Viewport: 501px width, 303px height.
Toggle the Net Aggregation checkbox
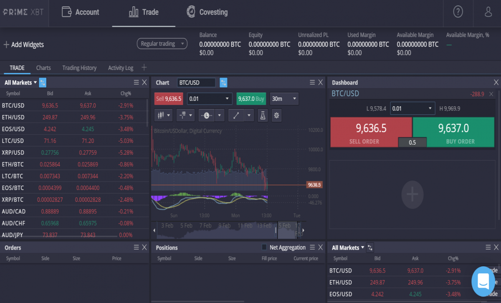coord(264,248)
